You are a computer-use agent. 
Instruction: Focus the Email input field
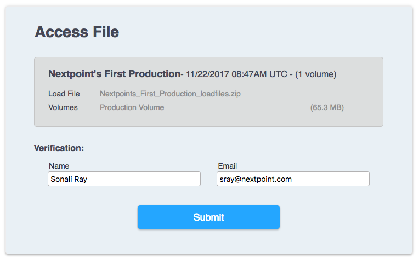coord(293,179)
